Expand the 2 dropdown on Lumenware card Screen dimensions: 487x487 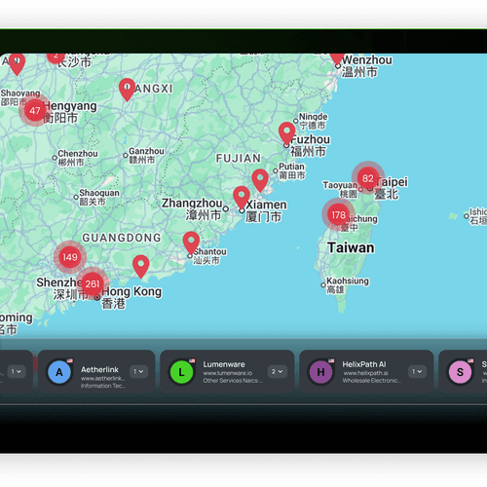(278, 371)
